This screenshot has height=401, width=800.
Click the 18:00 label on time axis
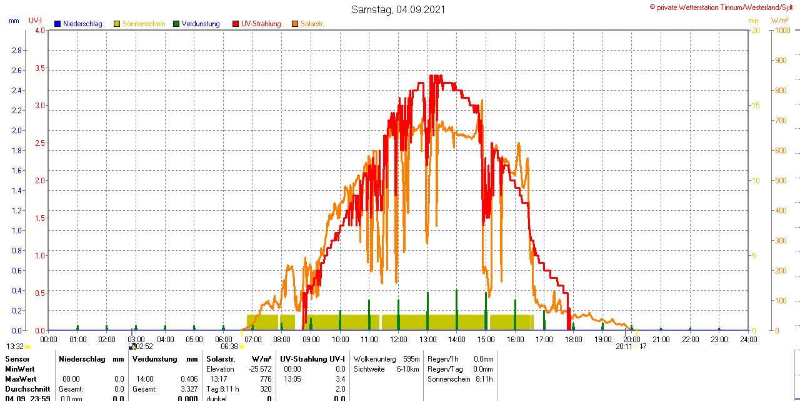coord(573,339)
